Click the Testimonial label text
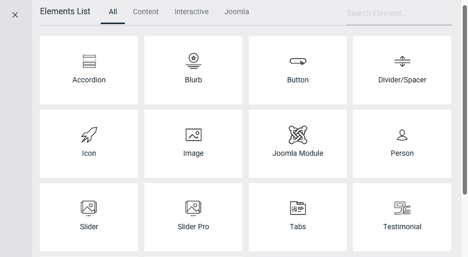Viewport: 468px width, 257px height. coord(402,227)
